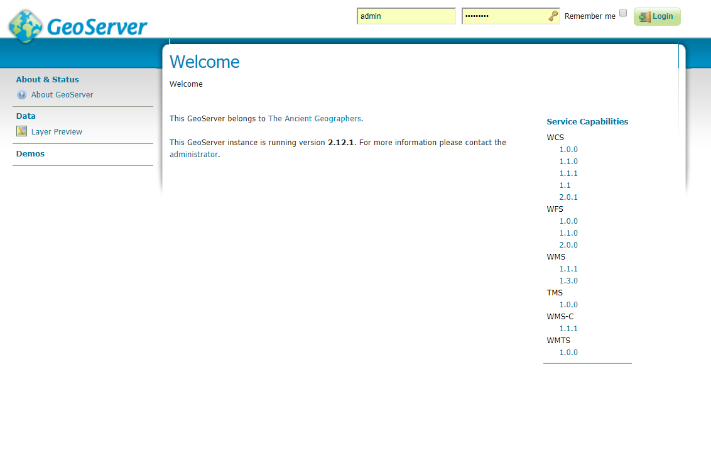Open the Layer Preview link
Screen dimensions: 711x455
click(x=57, y=131)
